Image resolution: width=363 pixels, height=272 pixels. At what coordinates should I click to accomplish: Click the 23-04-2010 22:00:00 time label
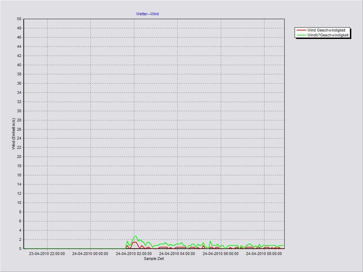pyautogui.click(x=47, y=254)
